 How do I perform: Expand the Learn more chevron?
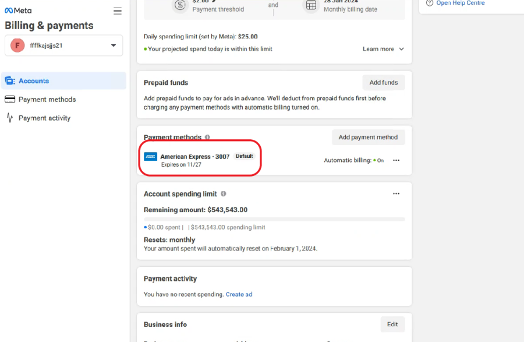pos(402,50)
